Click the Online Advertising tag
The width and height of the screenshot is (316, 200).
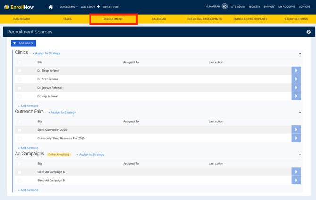pyautogui.click(x=59, y=155)
